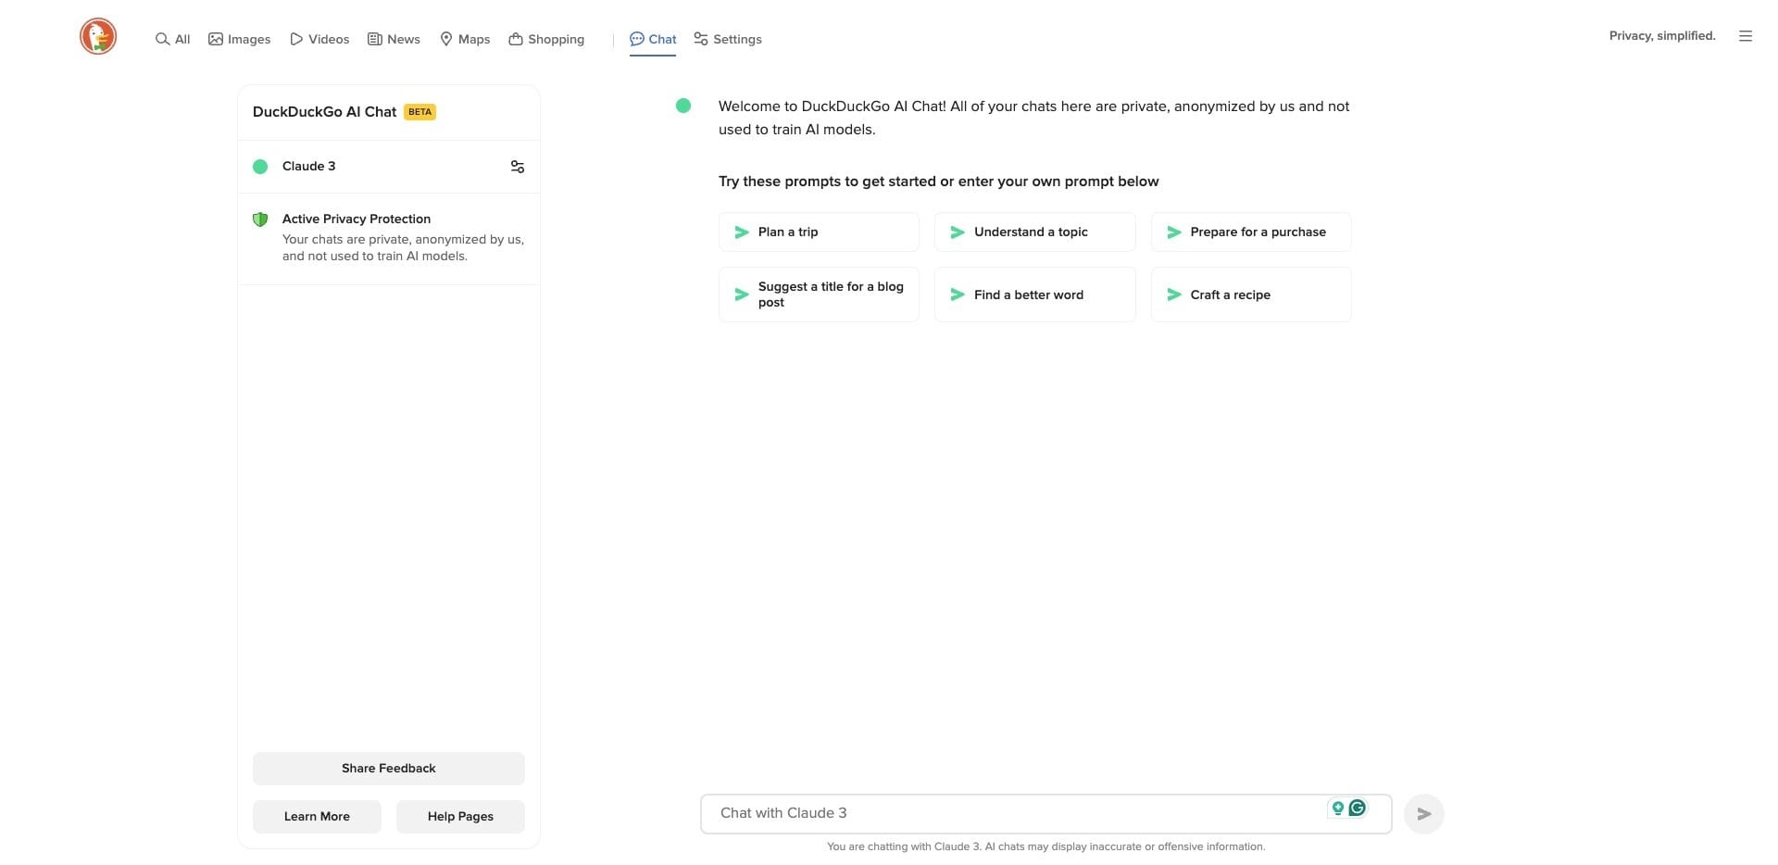
Task: Open the hamburger menu
Action: [1746, 36]
